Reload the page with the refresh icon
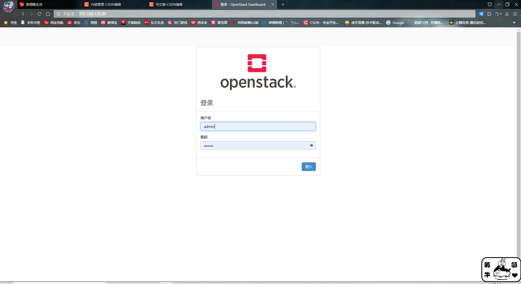This screenshot has height=284, width=521. tap(39, 14)
